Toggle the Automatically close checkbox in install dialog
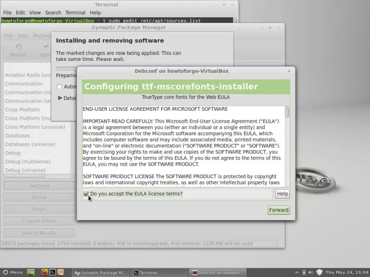 [60, 87]
